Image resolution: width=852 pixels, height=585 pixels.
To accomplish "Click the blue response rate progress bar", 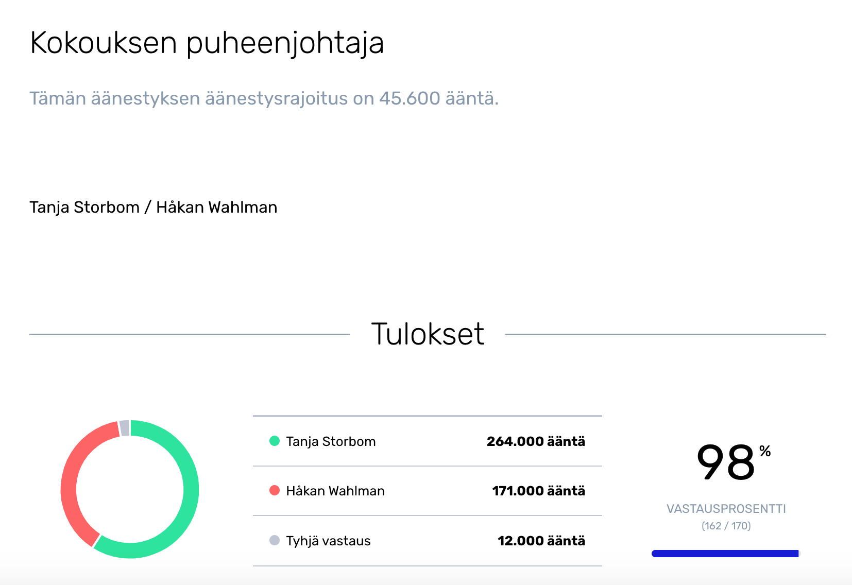I will point(725,554).
